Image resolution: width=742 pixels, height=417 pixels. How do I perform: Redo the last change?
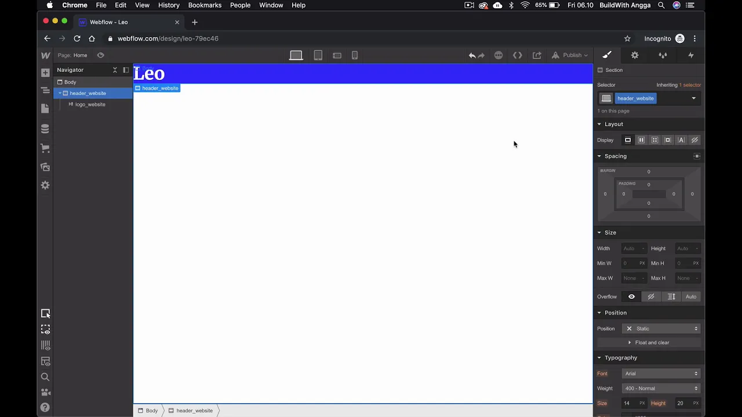(x=481, y=56)
